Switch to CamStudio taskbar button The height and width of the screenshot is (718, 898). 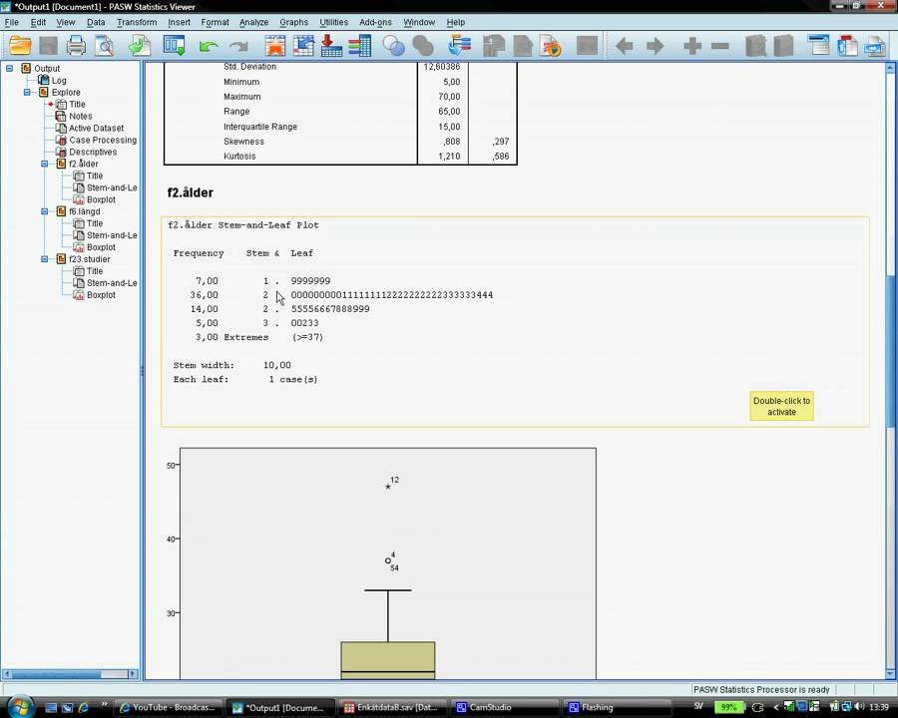(x=504, y=707)
